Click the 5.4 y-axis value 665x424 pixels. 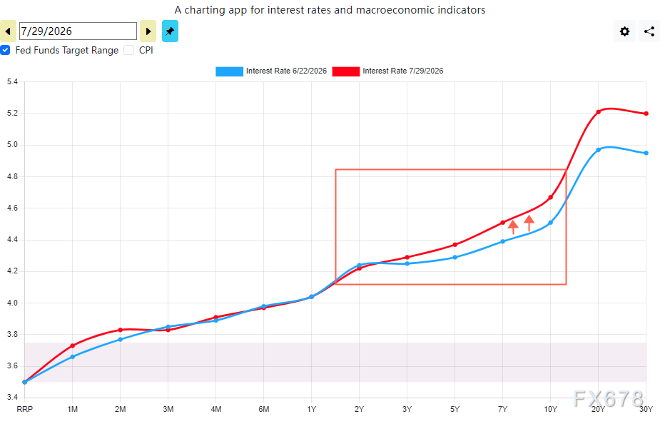pos(13,81)
